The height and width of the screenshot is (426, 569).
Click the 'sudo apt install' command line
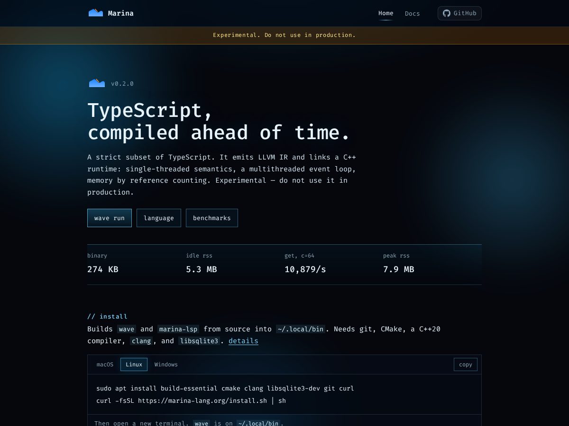tap(225, 389)
